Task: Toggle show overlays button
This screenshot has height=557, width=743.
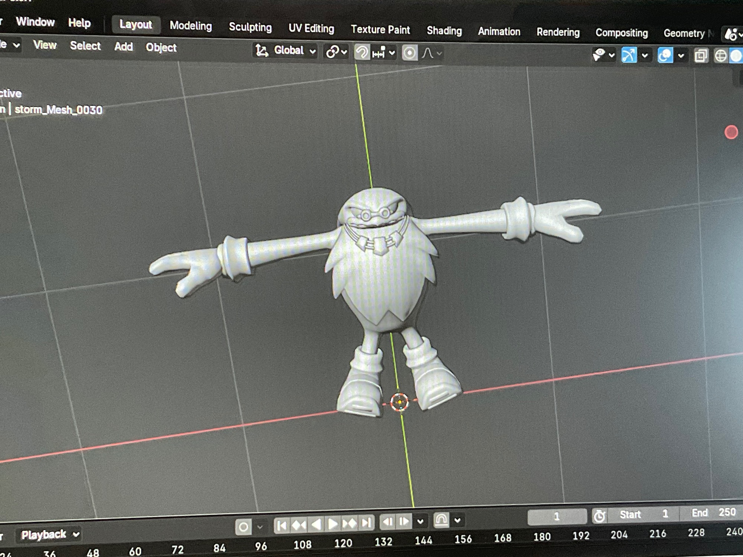Action: (665, 56)
